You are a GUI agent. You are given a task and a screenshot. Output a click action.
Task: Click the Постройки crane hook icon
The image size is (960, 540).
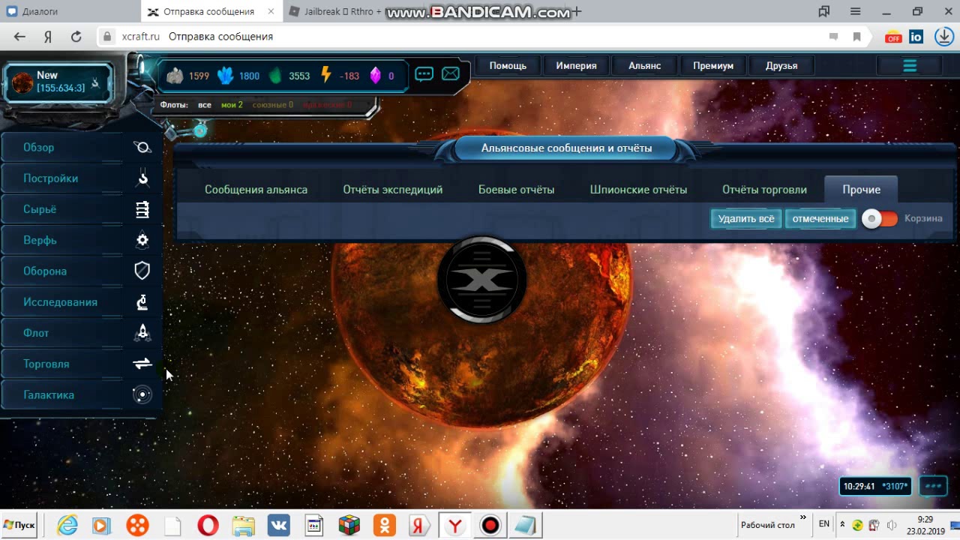click(x=142, y=178)
